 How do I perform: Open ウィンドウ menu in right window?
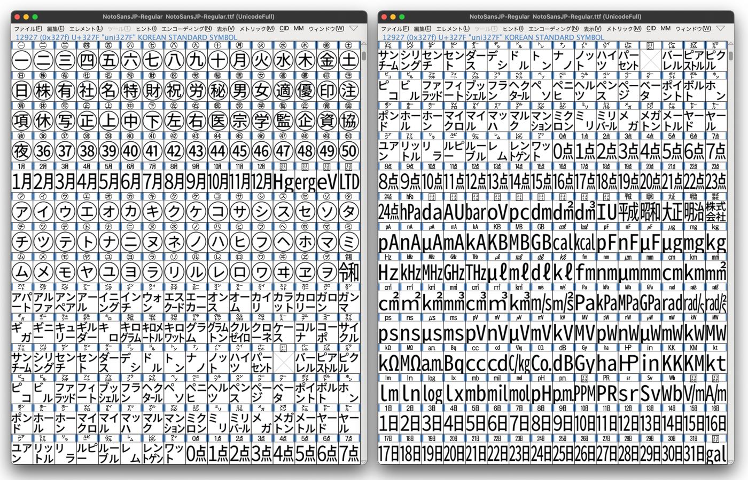tap(693, 29)
